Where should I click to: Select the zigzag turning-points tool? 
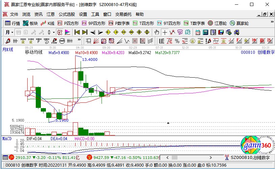click(172, 32)
